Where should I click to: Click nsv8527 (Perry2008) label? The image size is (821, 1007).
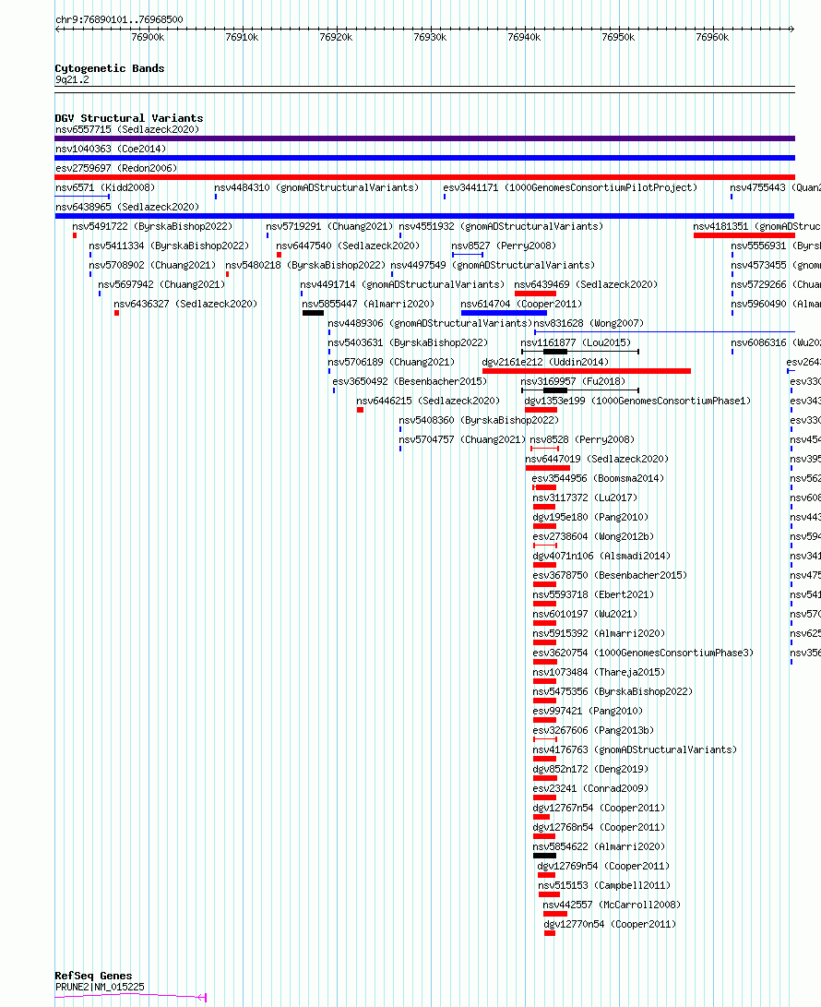[x=504, y=246]
